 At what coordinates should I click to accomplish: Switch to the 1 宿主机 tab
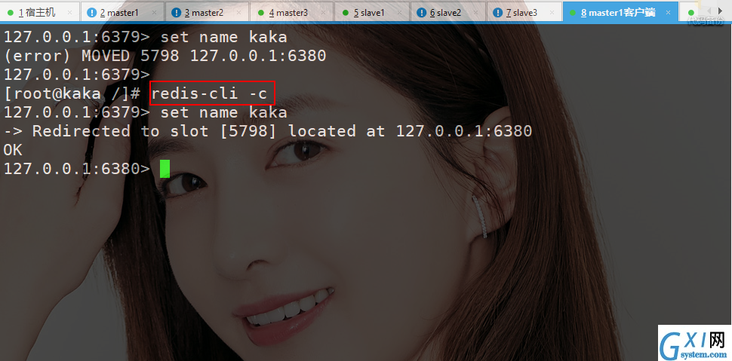pyautogui.click(x=40, y=12)
